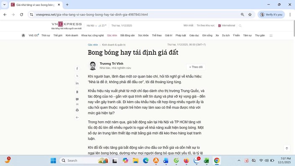
Task: Print the article with the printer icon
Action: pos(77,110)
